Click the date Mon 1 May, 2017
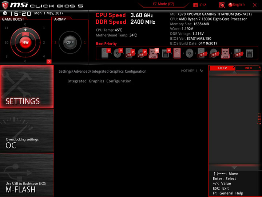262x197 pixels. 49,13
